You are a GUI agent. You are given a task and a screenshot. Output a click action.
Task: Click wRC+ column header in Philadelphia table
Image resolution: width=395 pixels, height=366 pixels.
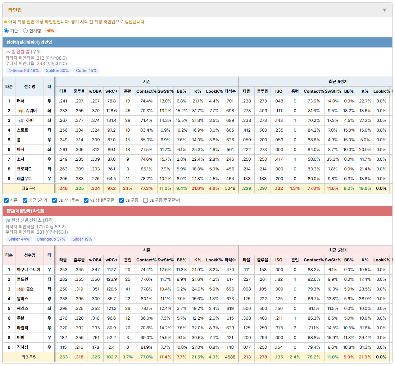(112, 91)
